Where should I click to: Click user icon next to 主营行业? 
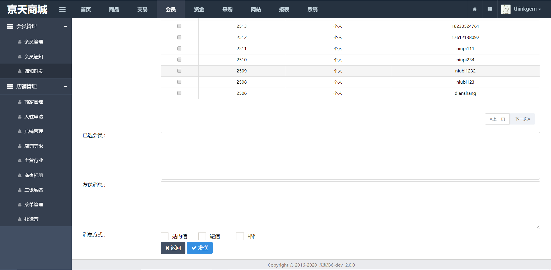click(x=20, y=161)
